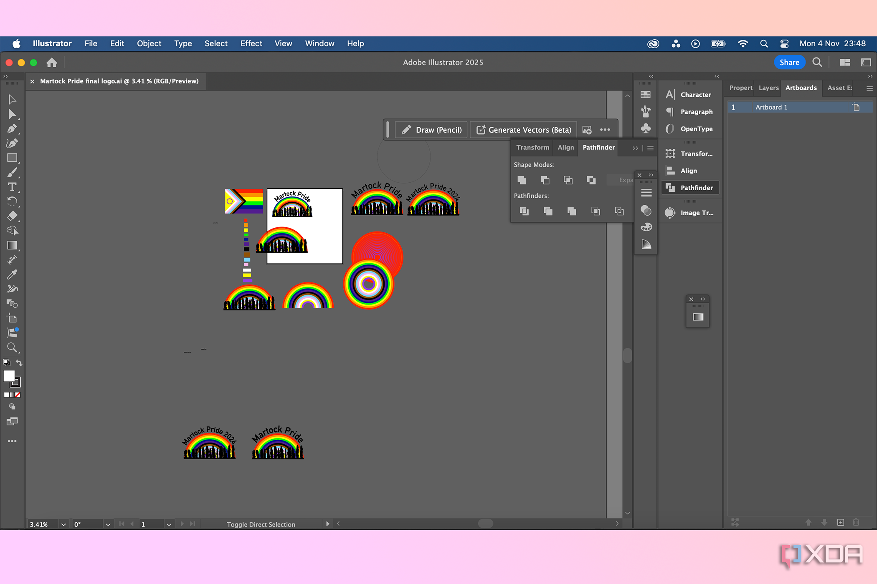Select the Direct Selection tool
This screenshot has height=584, width=877.
click(12, 114)
